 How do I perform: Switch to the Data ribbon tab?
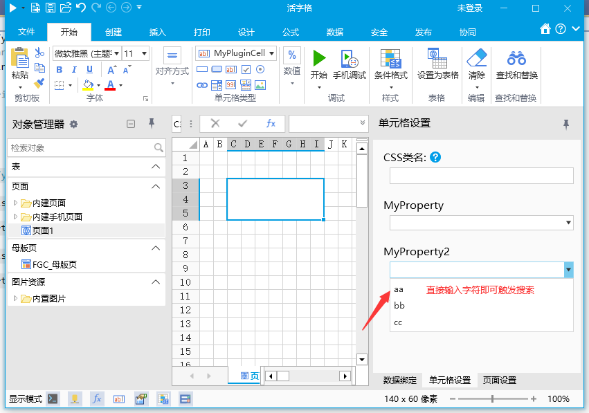335,33
